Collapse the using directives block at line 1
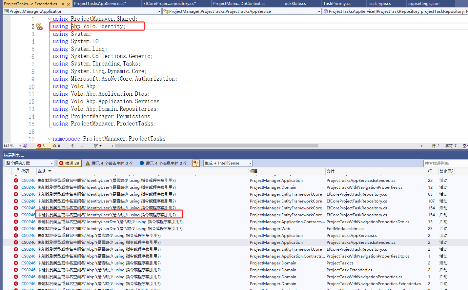Viewport: 468px width, 290px height. 50,19
